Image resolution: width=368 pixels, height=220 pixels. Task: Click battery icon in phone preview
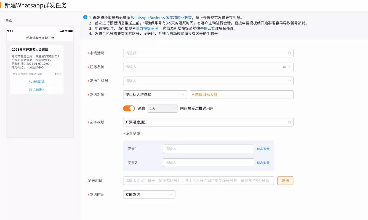point(71,31)
